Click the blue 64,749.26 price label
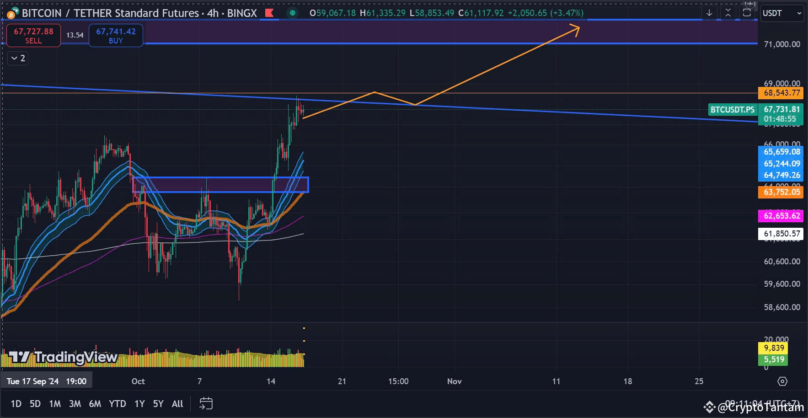Viewport: 808px width, 418px height. click(781, 175)
